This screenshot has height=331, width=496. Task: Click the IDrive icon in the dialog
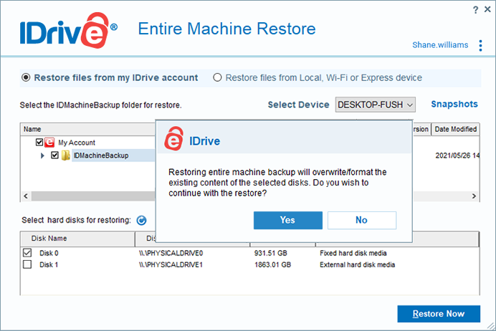point(173,138)
